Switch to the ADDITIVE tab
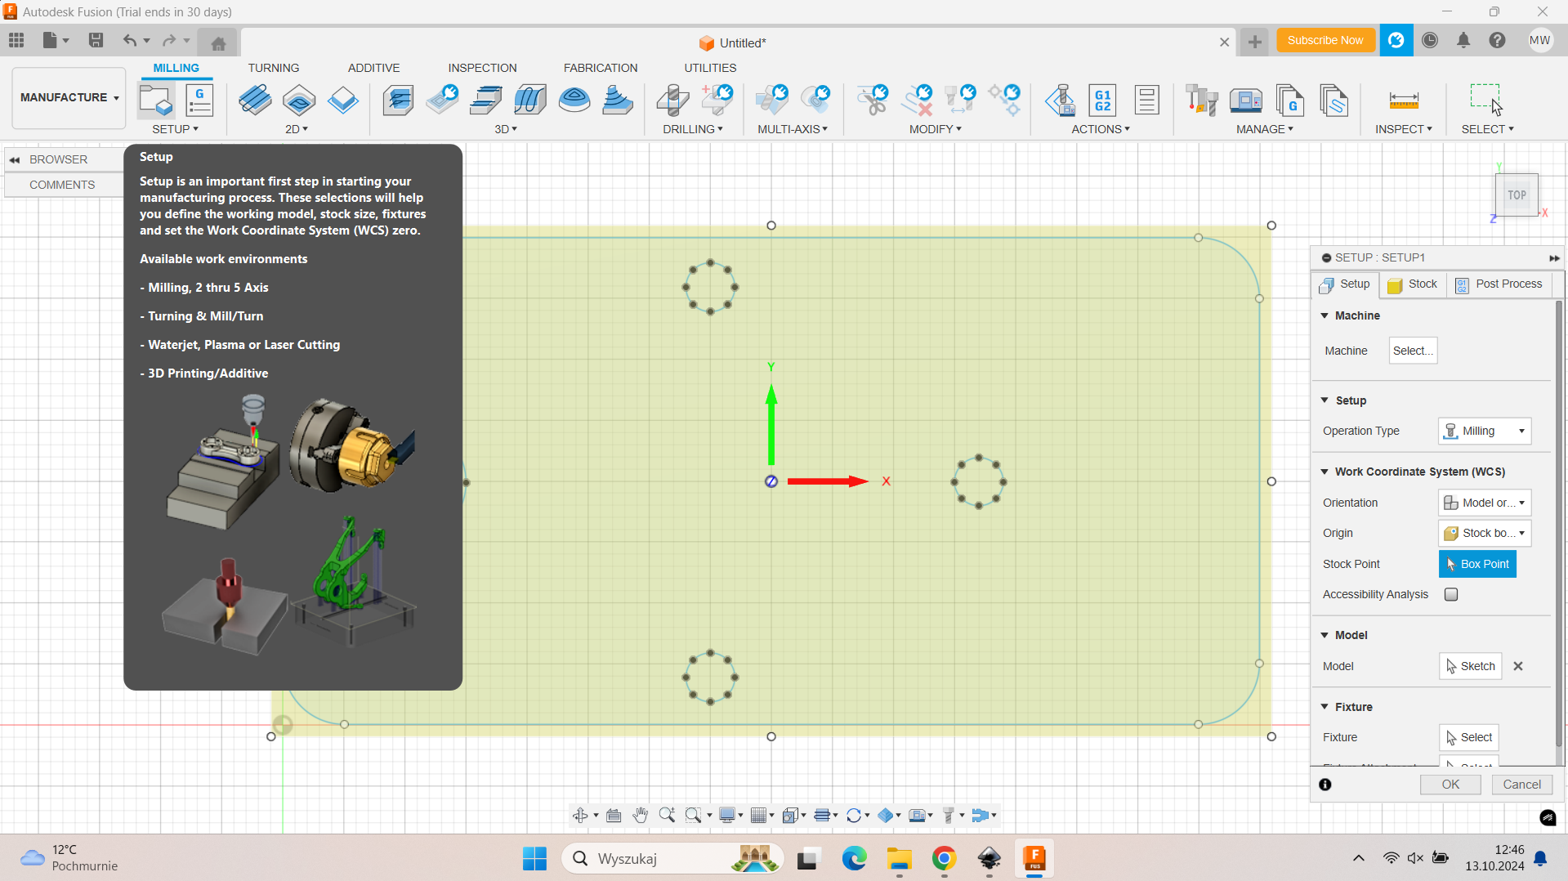The image size is (1568, 881). (x=373, y=68)
